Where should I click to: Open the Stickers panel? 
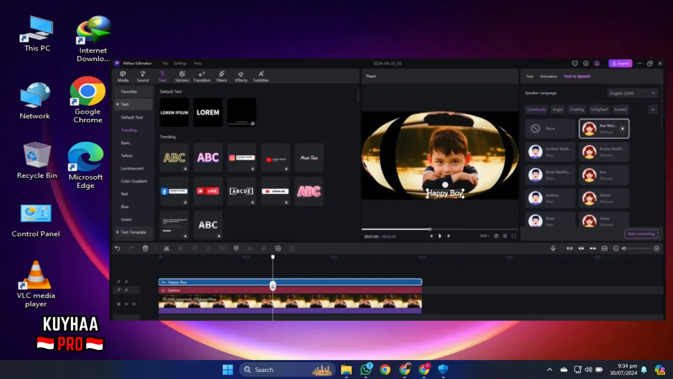(x=182, y=76)
